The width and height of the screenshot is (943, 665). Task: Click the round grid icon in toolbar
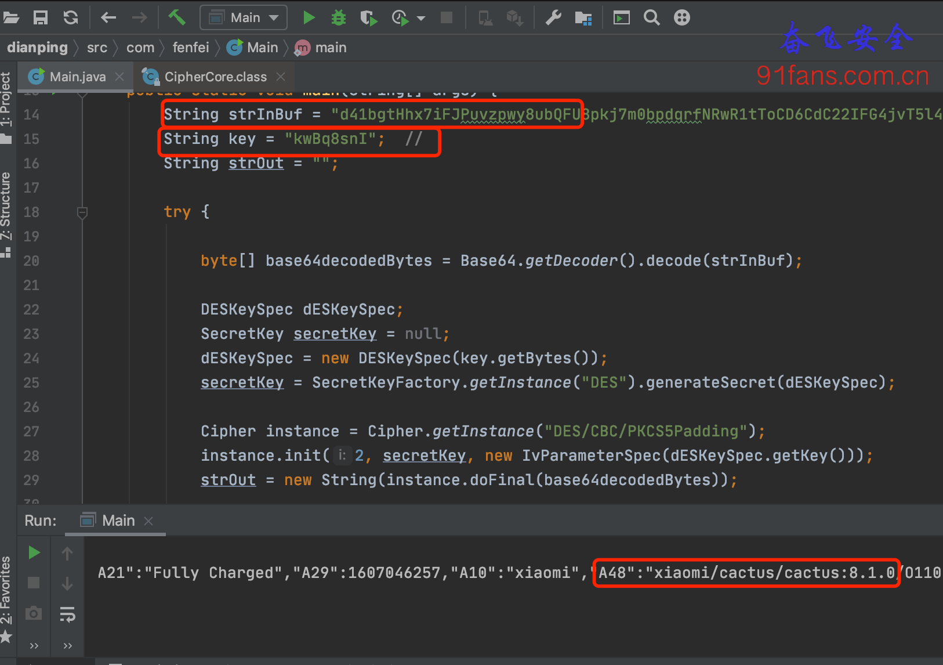click(682, 18)
